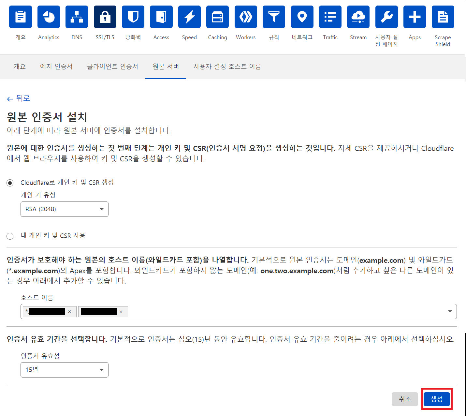Open the Caching drive icon
This screenshot has width=466, height=416.
pos(217,17)
